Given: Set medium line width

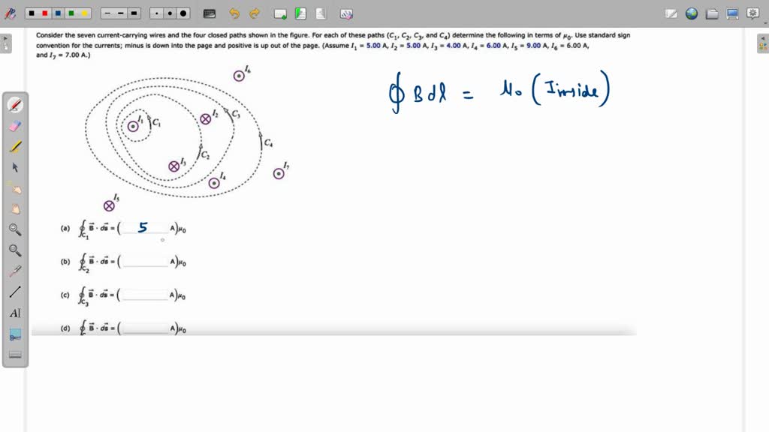Looking at the screenshot, I should click(121, 13).
